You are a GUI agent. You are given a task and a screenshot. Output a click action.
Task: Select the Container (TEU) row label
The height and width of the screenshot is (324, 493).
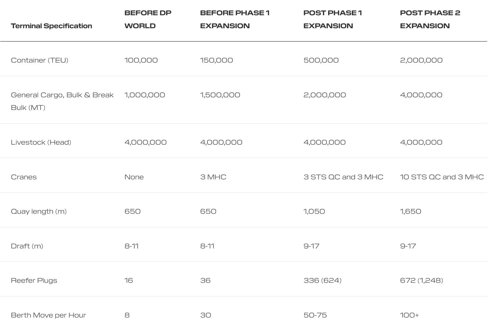(40, 60)
